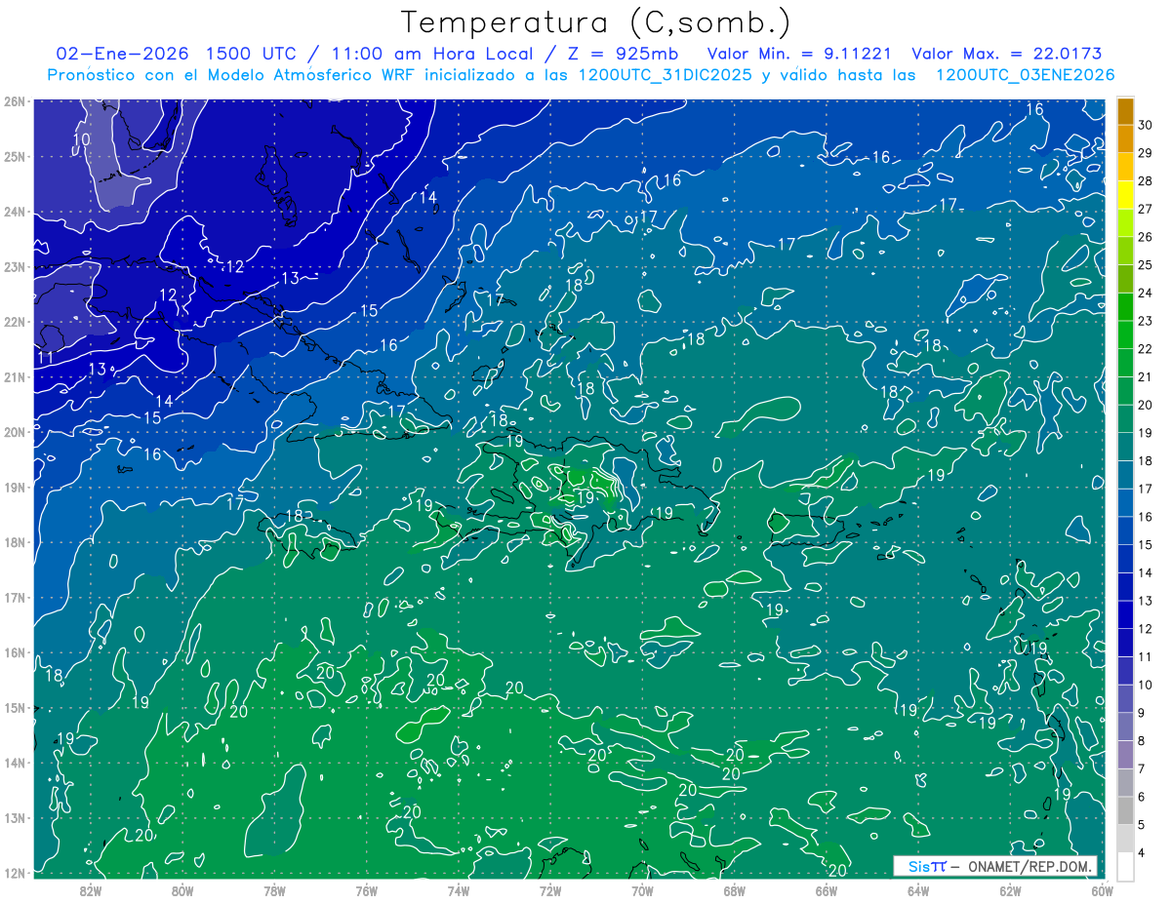The image size is (1171, 904).
Task: Click latitude axis label "19N"
Action: click(14, 488)
